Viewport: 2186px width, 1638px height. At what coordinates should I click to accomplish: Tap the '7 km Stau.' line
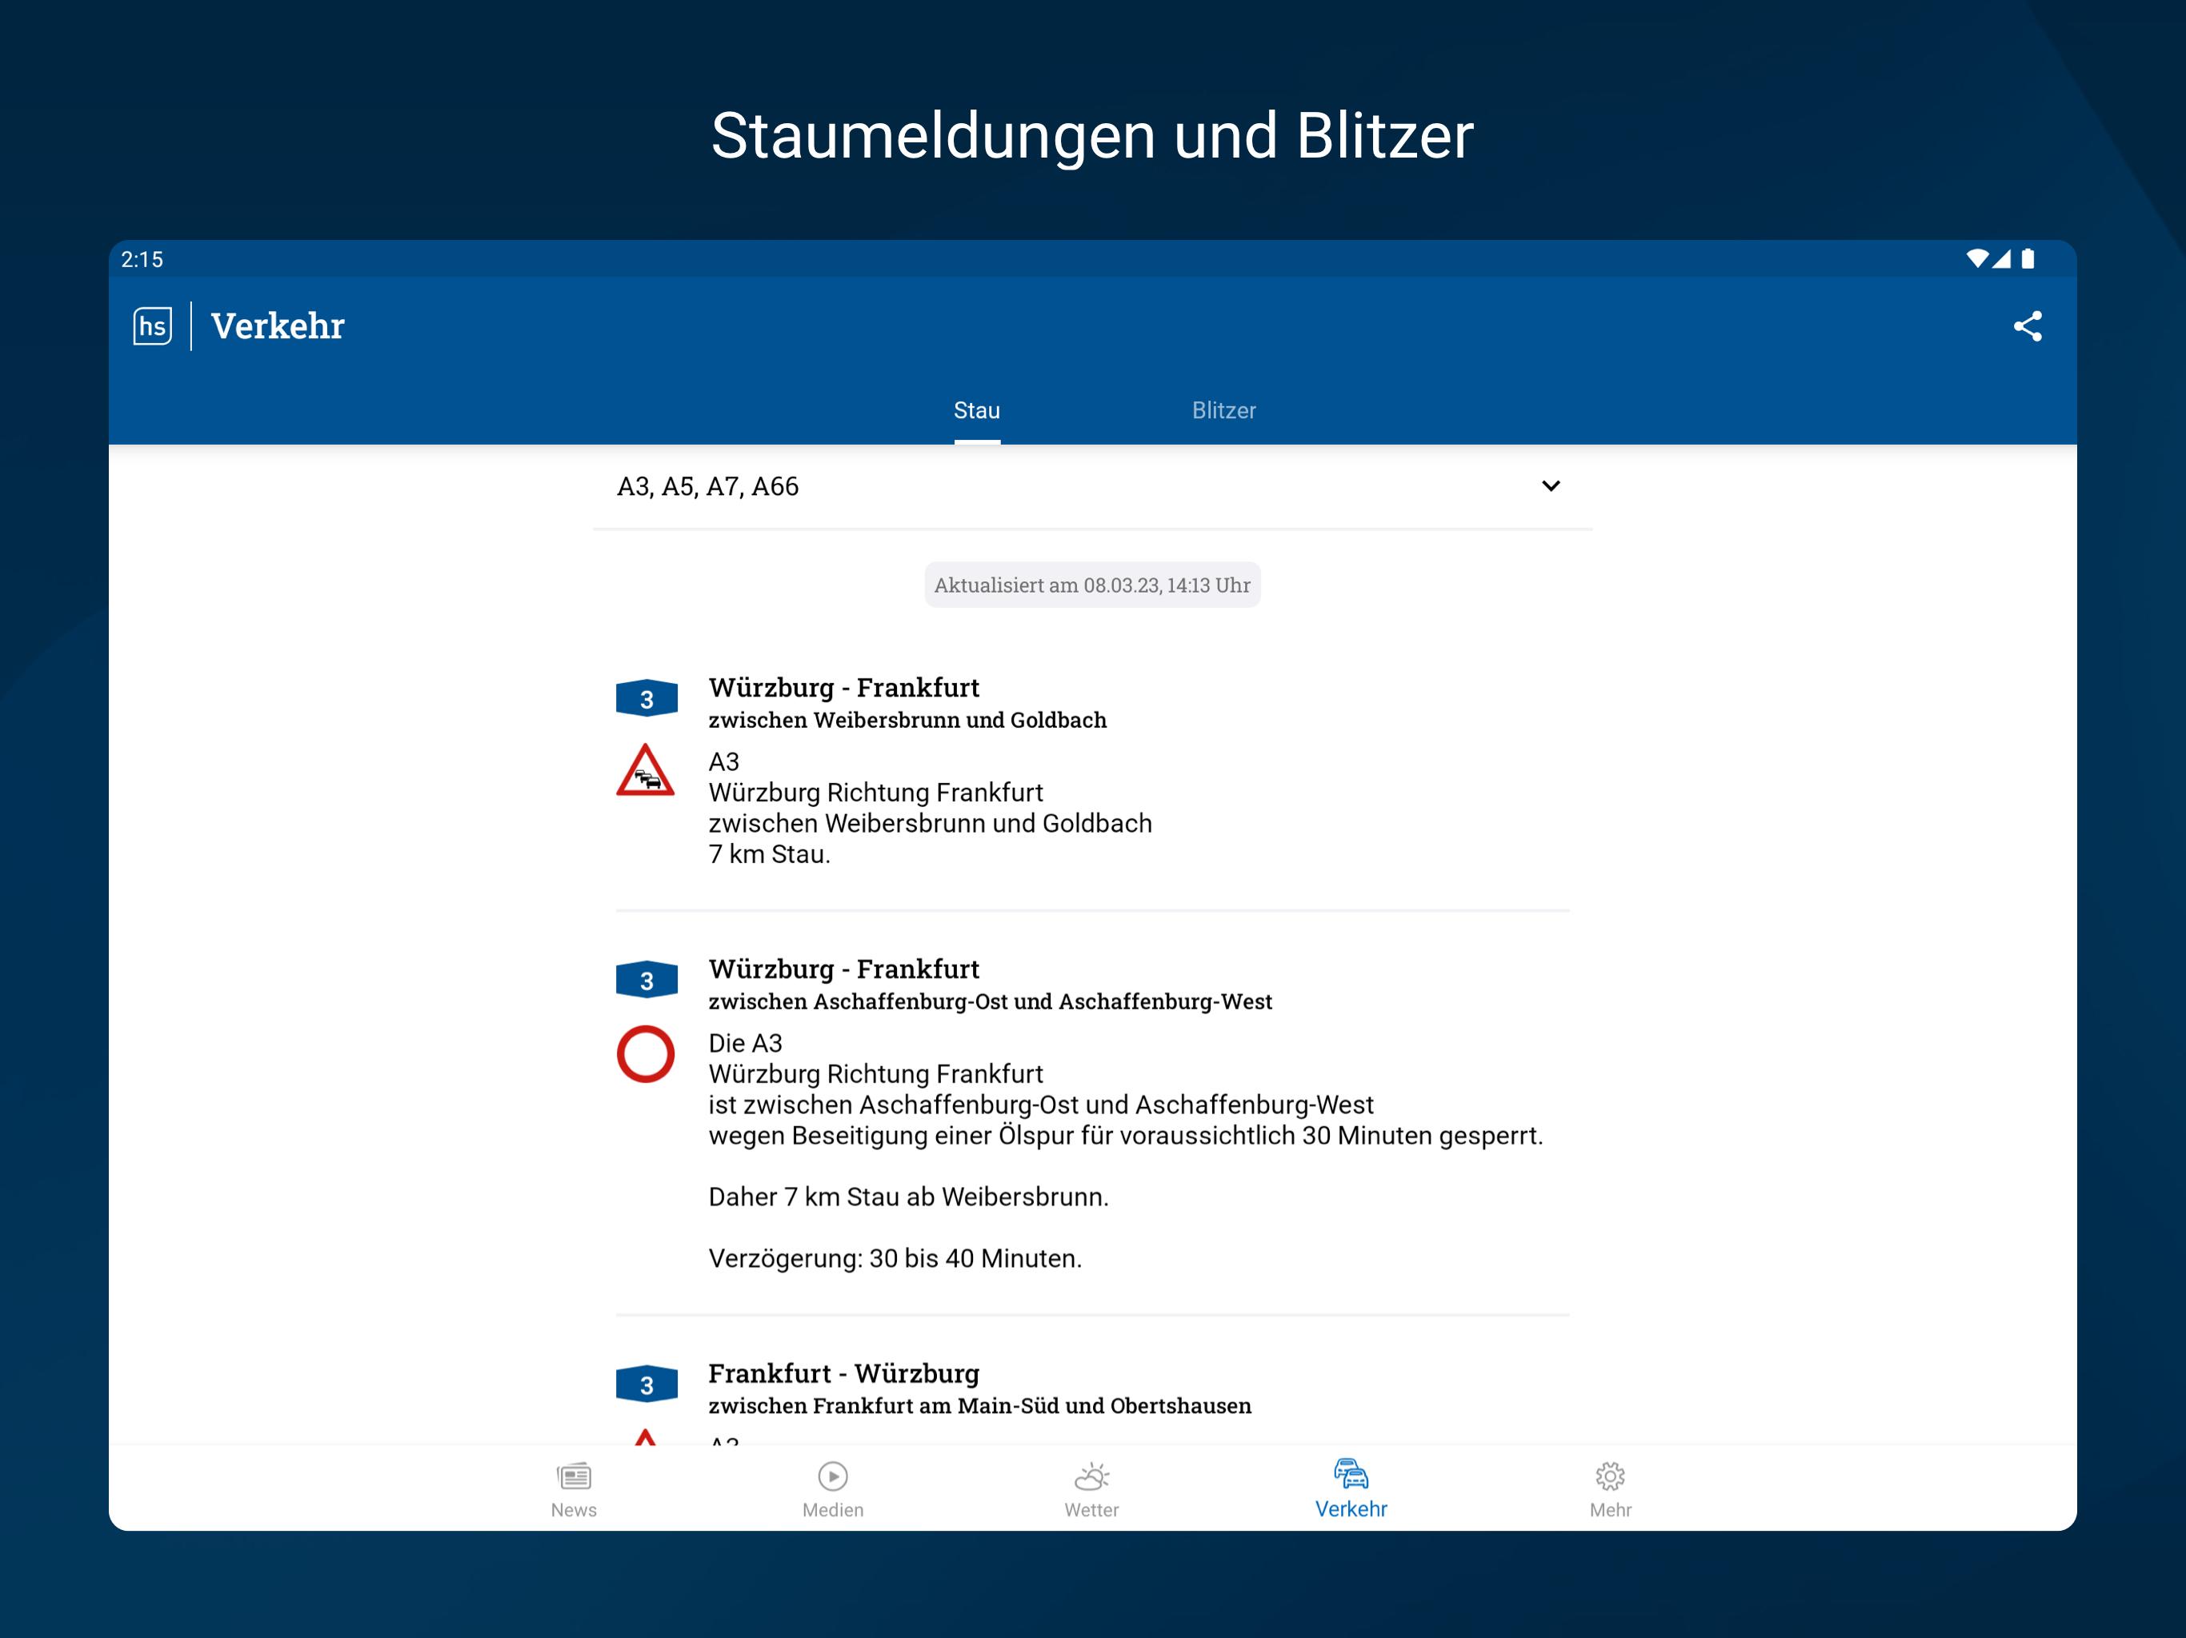(769, 854)
